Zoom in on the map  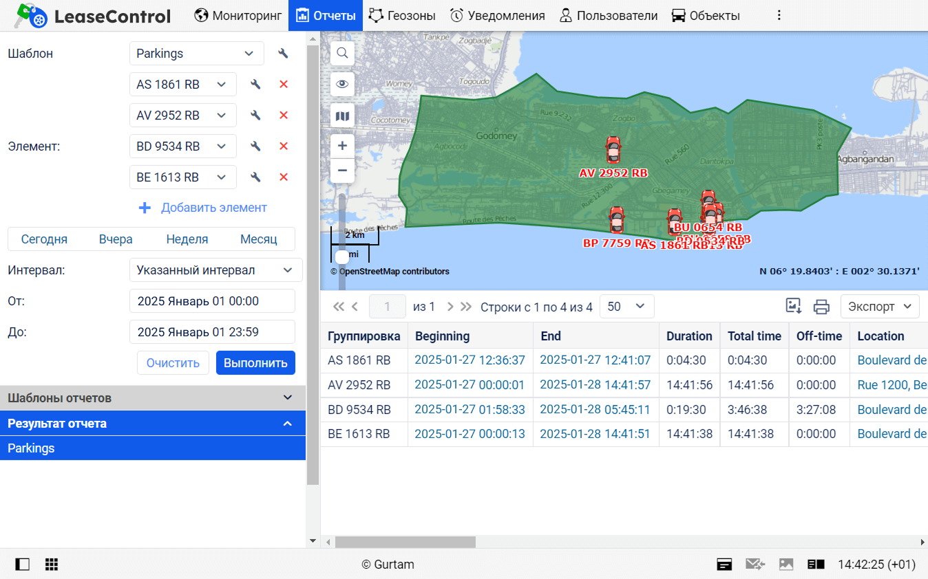pyautogui.click(x=342, y=146)
